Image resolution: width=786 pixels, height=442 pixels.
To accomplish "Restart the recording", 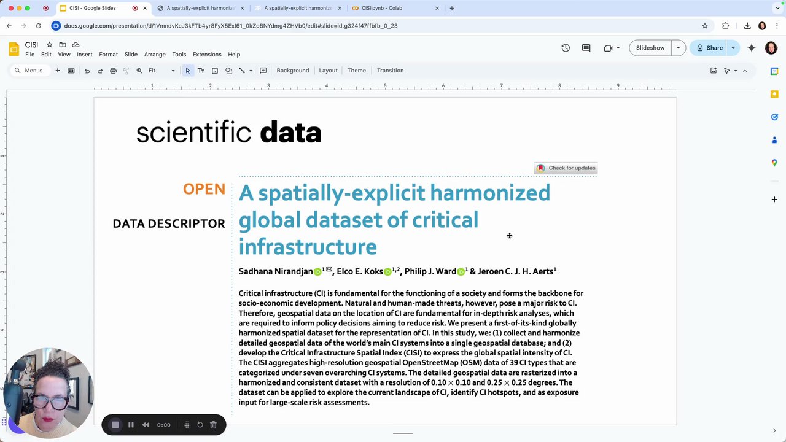I will tap(200, 425).
